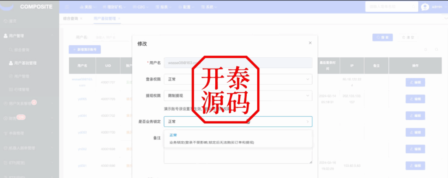The width and height of the screenshot is (448, 178).
Task: Click IP cell 103.82.5.63
Action: click(x=352, y=166)
